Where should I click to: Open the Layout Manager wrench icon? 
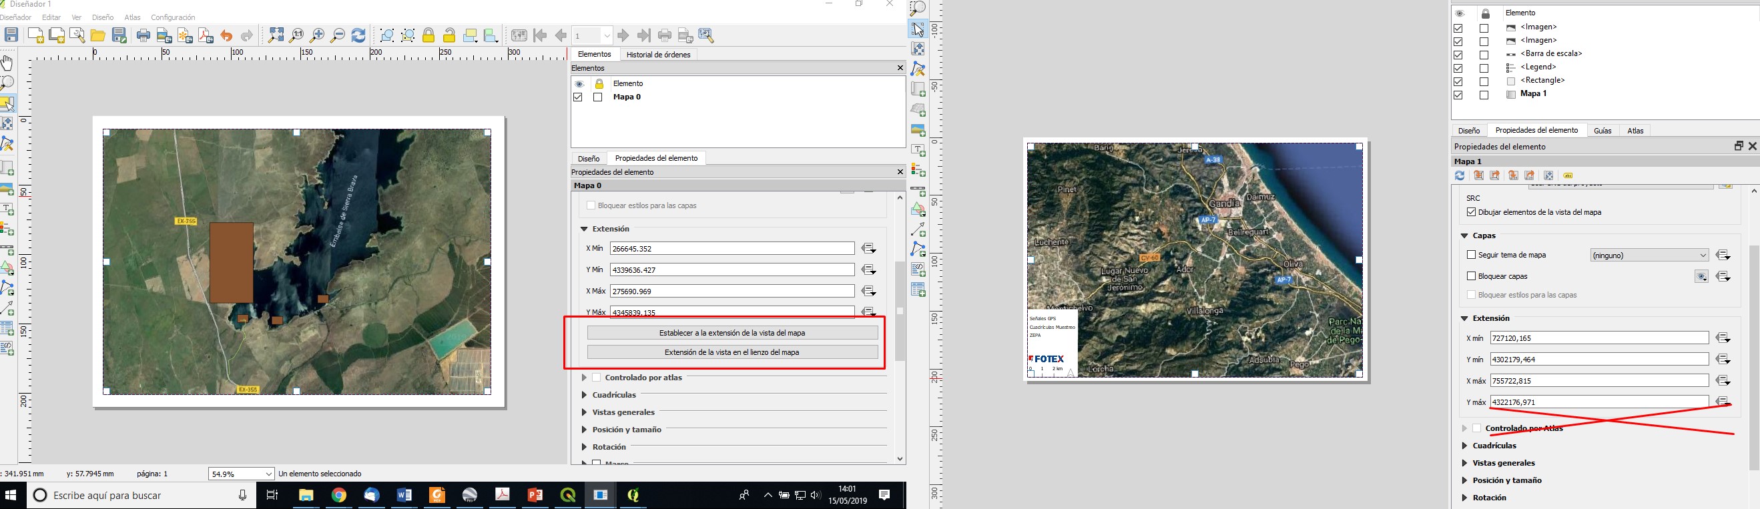tap(77, 35)
